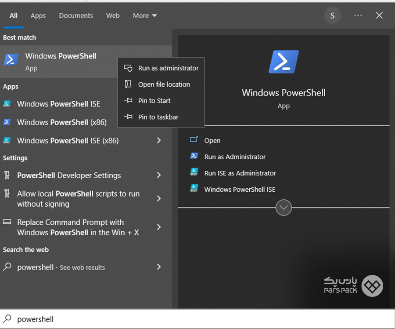The image size is (395, 329).
Task: Click the Windows PowerShell ISE icon in preview pane
Action: tap(194, 188)
